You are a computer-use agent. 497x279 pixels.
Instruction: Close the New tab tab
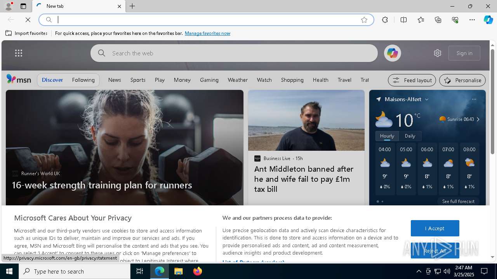[119, 6]
